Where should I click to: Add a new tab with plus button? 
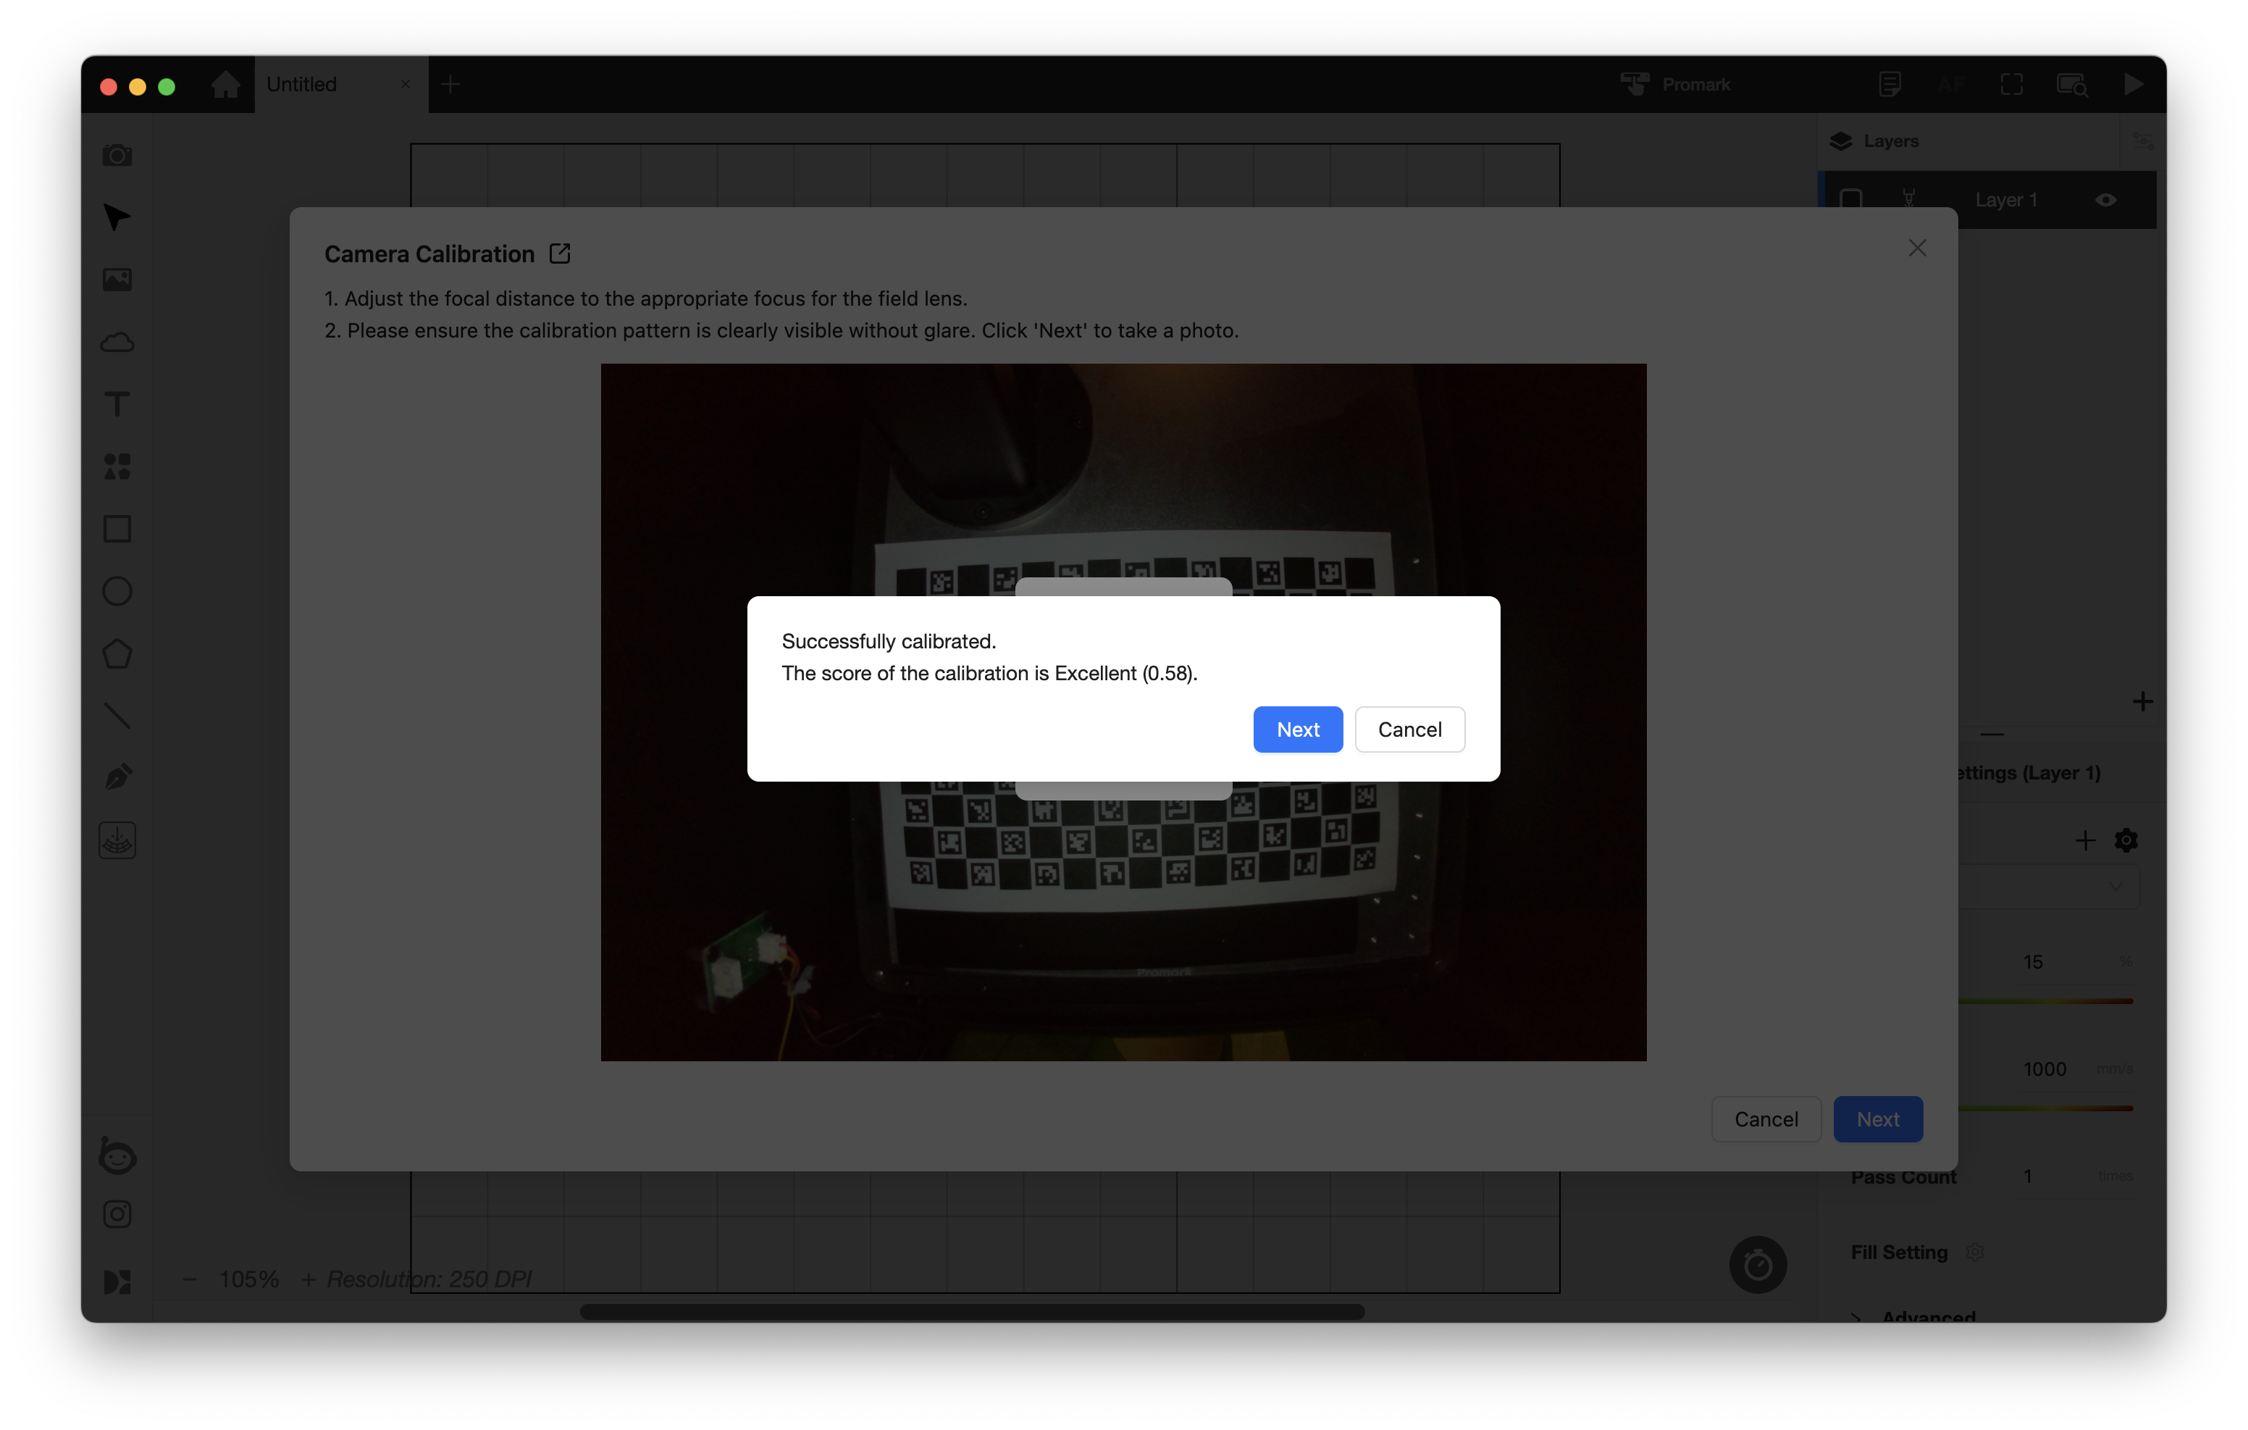[450, 85]
